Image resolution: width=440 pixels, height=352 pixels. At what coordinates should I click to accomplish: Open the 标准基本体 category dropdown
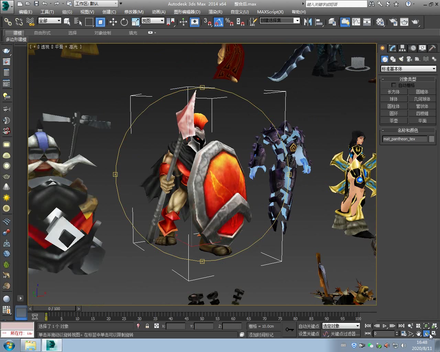click(x=408, y=69)
